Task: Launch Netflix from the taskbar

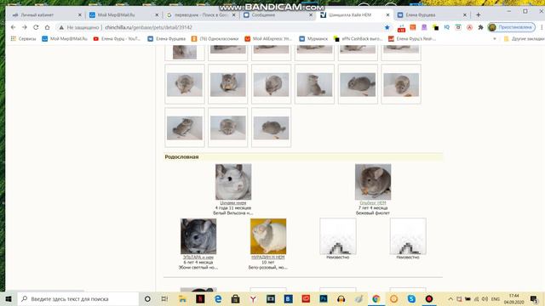Action: click(x=200, y=298)
